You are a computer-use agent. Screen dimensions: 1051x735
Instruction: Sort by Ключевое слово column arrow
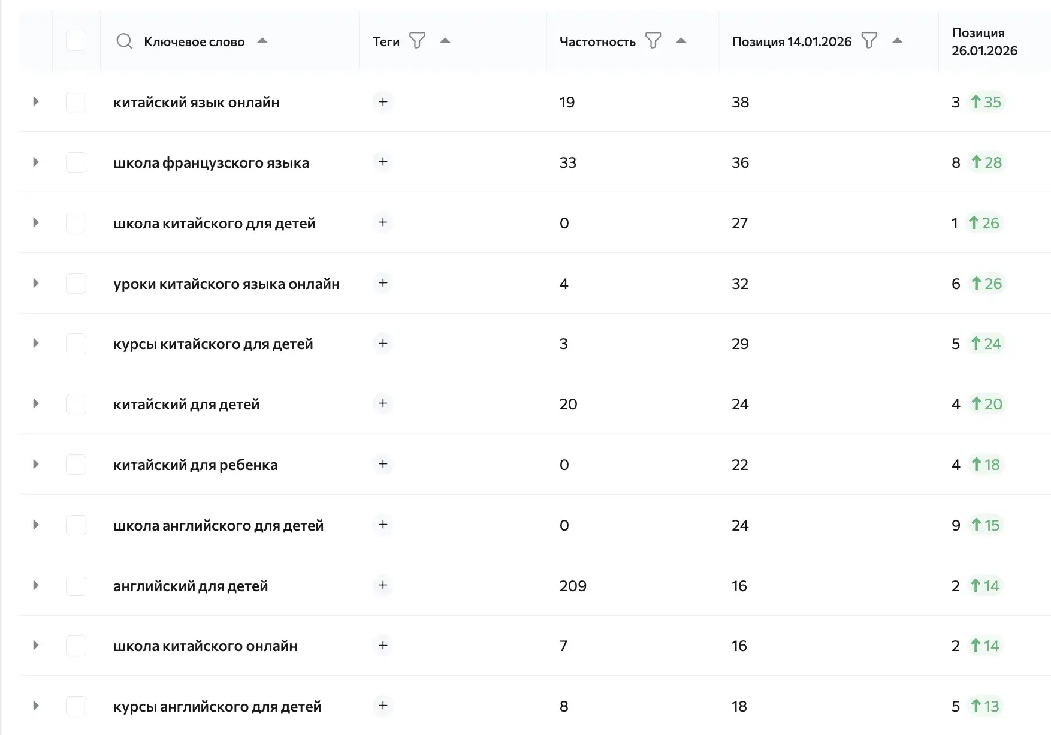point(262,41)
